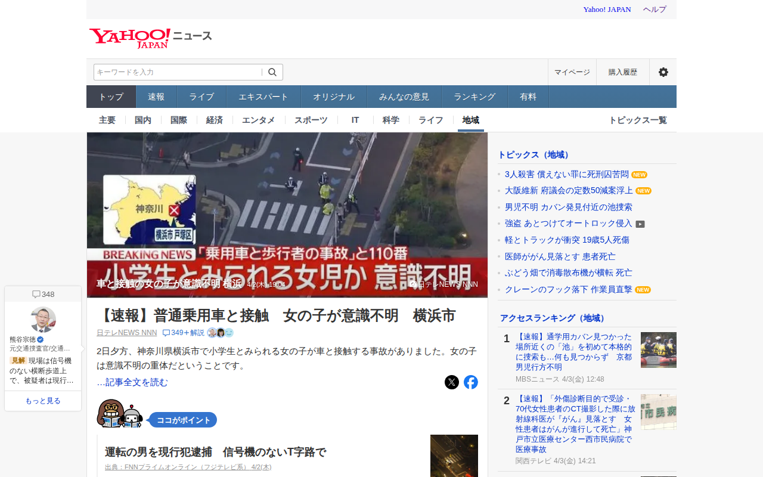Open the みんなの意見 navigation tab

404,97
